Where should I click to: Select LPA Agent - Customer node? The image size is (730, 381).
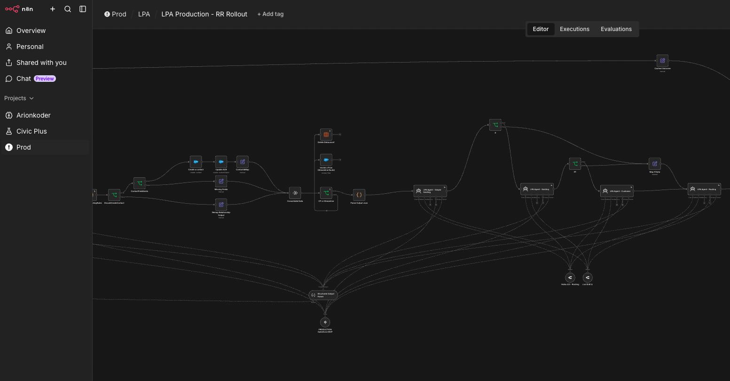coord(617,191)
